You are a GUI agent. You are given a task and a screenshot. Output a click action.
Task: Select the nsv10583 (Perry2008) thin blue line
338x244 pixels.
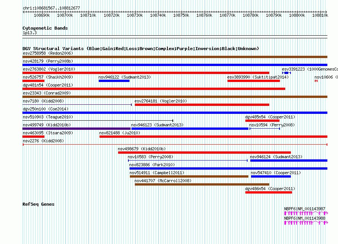coord(188,161)
